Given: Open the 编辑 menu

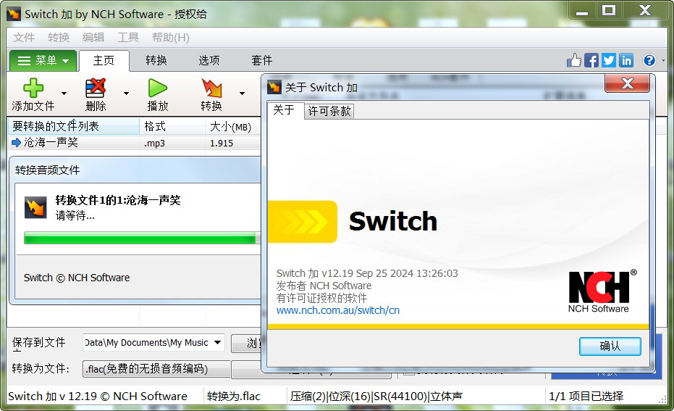Looking at the screenshot, I should click(93, 38).
